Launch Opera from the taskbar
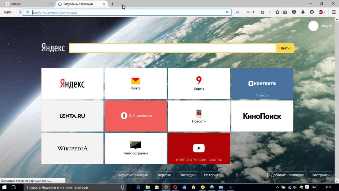 175,187
